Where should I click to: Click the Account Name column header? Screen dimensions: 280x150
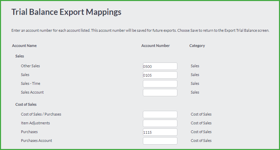pyautogui.click(x=24, y=46)
